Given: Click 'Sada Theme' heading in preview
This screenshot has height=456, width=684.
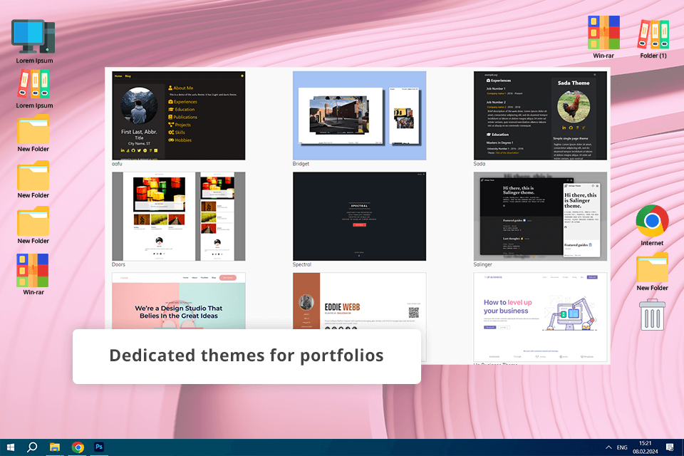Looking at the screenshot, I should pyautogui.click(x=574, y=83).
